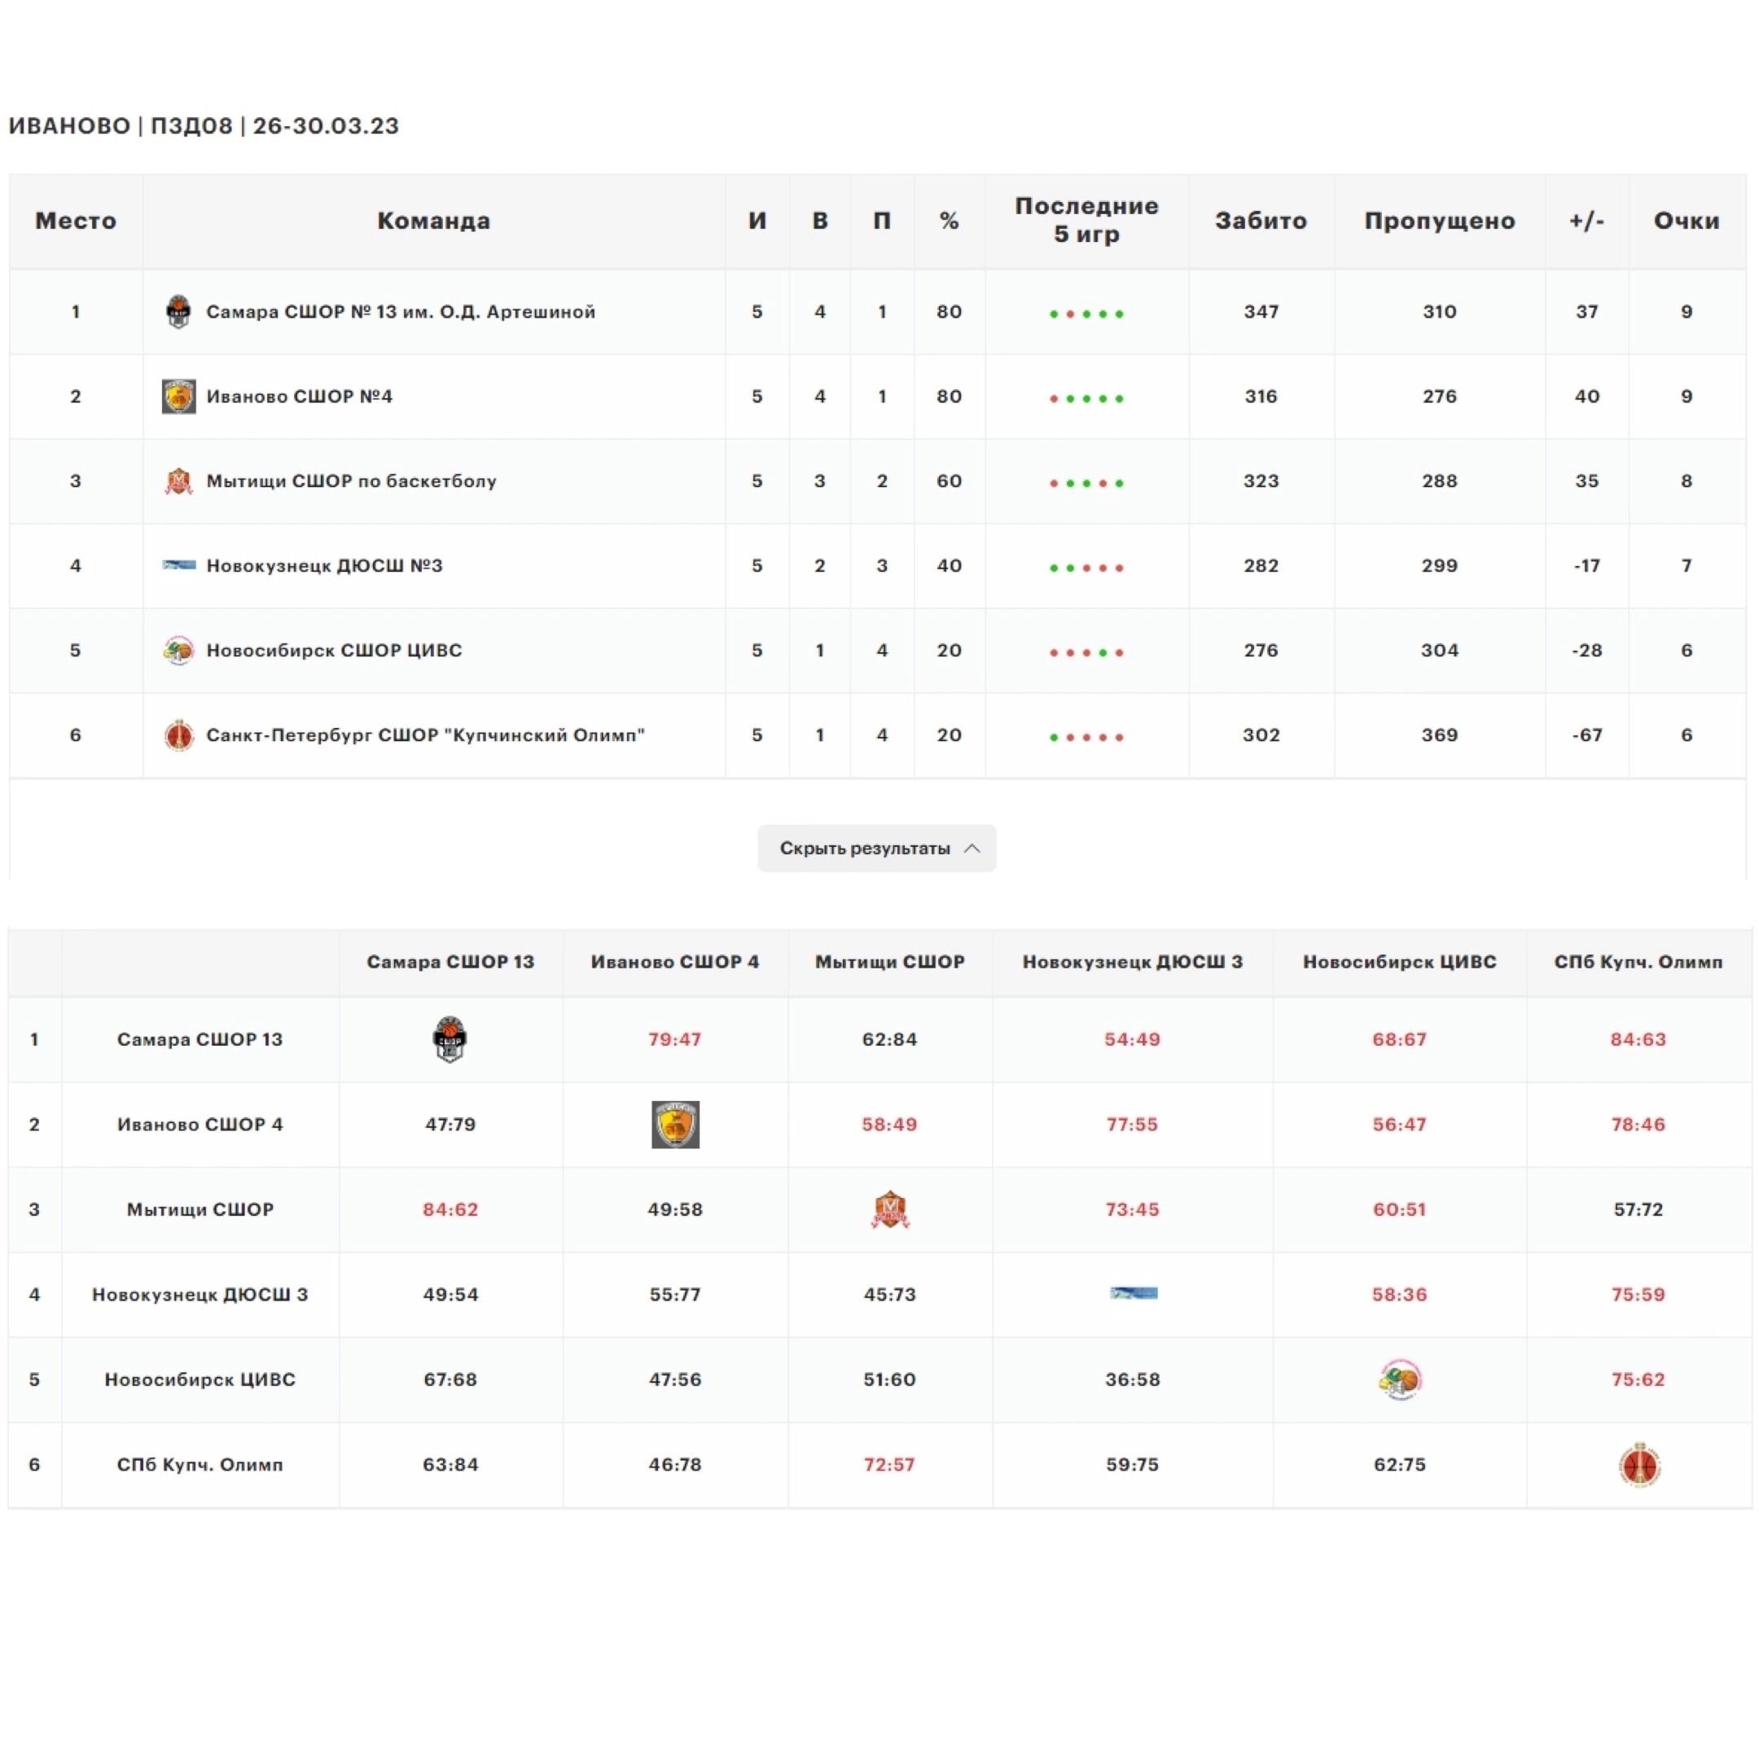Viewport: 1759px width, 1759px height.
Task: Open team Мытищи СШОР по баскетболу
Action: (352, 480)
